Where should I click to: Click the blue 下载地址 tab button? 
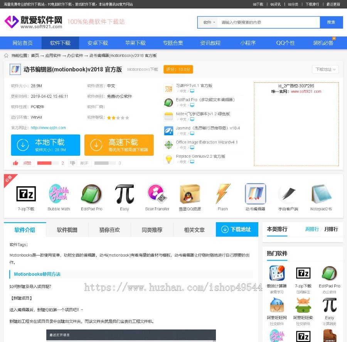click(x=237, y=229)
